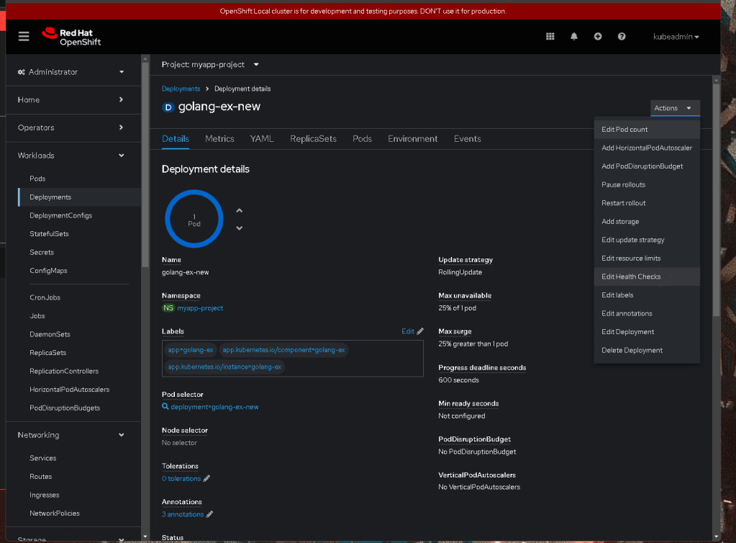Switch to the Environment tab
736x543 pixels.
click(412, 138)
